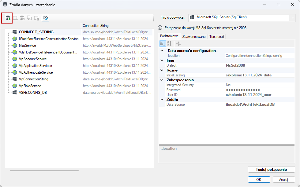
Task: Collapse the Inne category
Action: pos(162,61)
